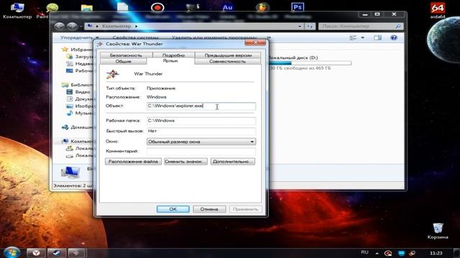Click the magnifier in the Explorer search box
The width and height of the screenshot is (460, 258).
397,27
